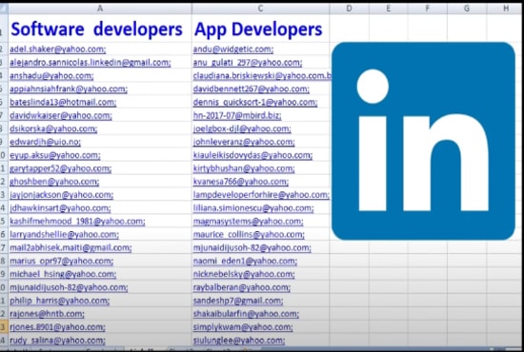
Task: Click the column H header
Action: (x=505, y=9)
